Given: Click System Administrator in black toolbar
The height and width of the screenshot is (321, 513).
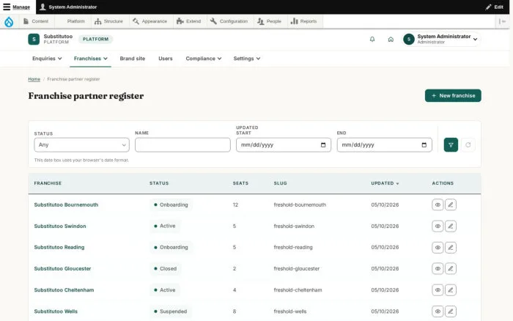Looking at the screenshot, I should point(68,7).
